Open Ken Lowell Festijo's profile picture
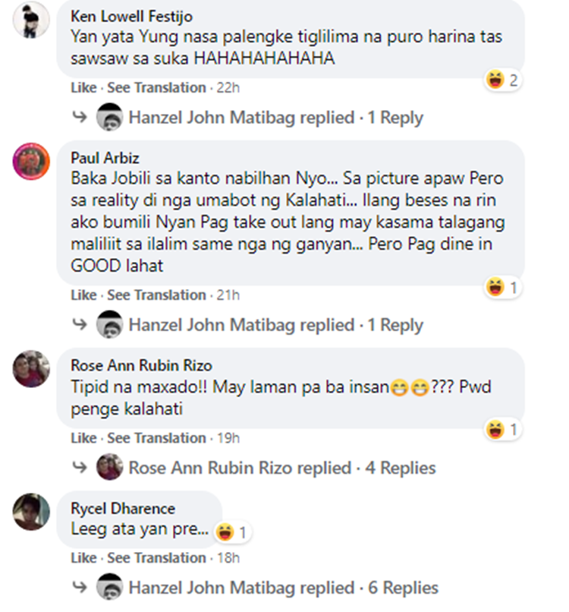This screenshot has width=569, height=612. point(31,20)
